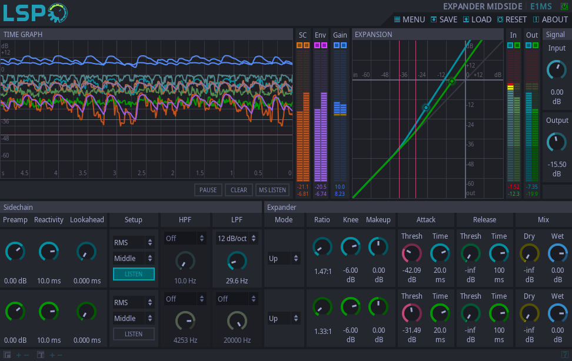Click SAVE in the top bar
The image size is (572, 361).
pos(444,19)
